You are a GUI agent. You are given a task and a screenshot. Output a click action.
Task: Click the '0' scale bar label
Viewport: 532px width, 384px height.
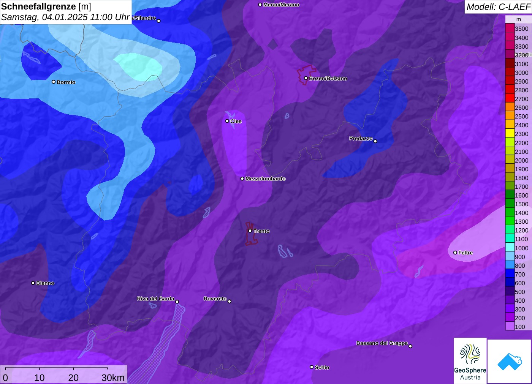(5, 378)
